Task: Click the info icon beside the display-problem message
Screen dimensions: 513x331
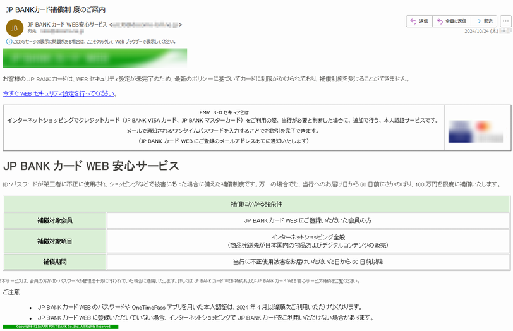Action: click(x=9, y=42)
